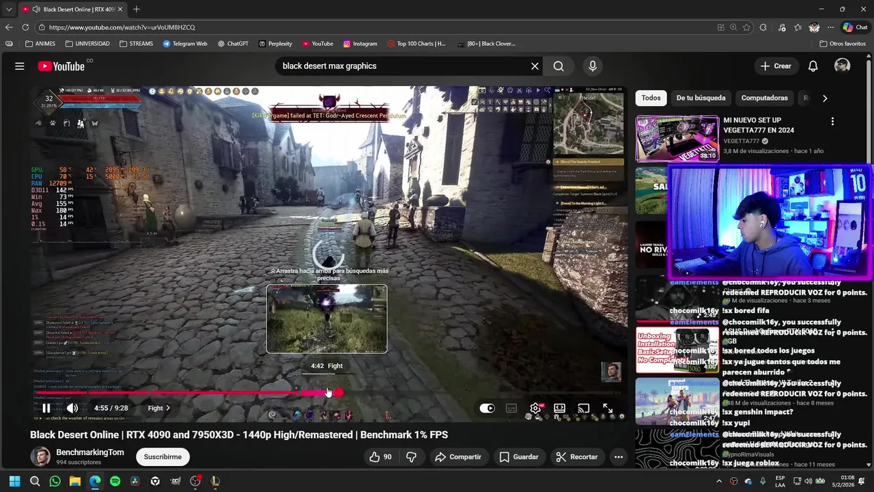Go to YouTube home via logo

tap(61, 66)
